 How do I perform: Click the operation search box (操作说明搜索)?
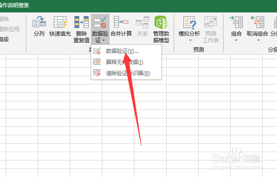point(15,5)
